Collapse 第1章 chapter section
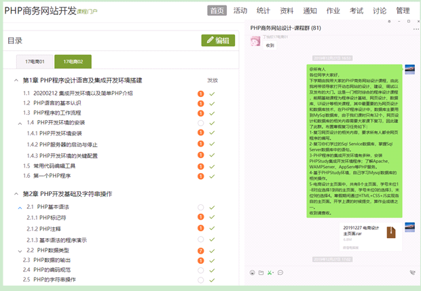421x291 pixels. (x=16, y=80)
